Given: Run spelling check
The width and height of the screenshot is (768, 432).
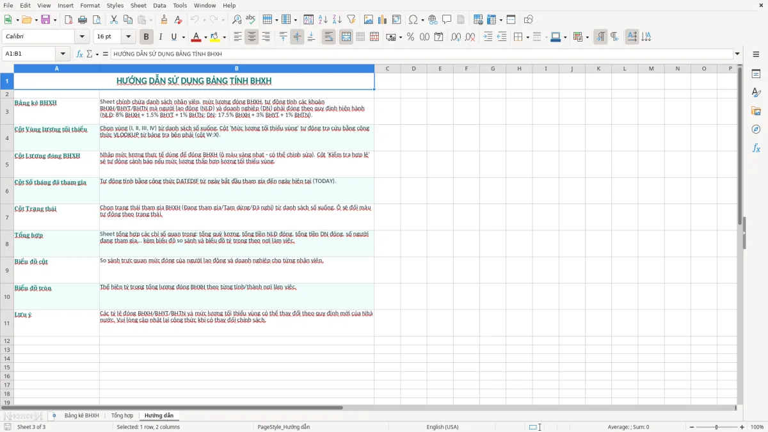Looking at the screenshot, I should pyautogui.click(x=251, y=20).
